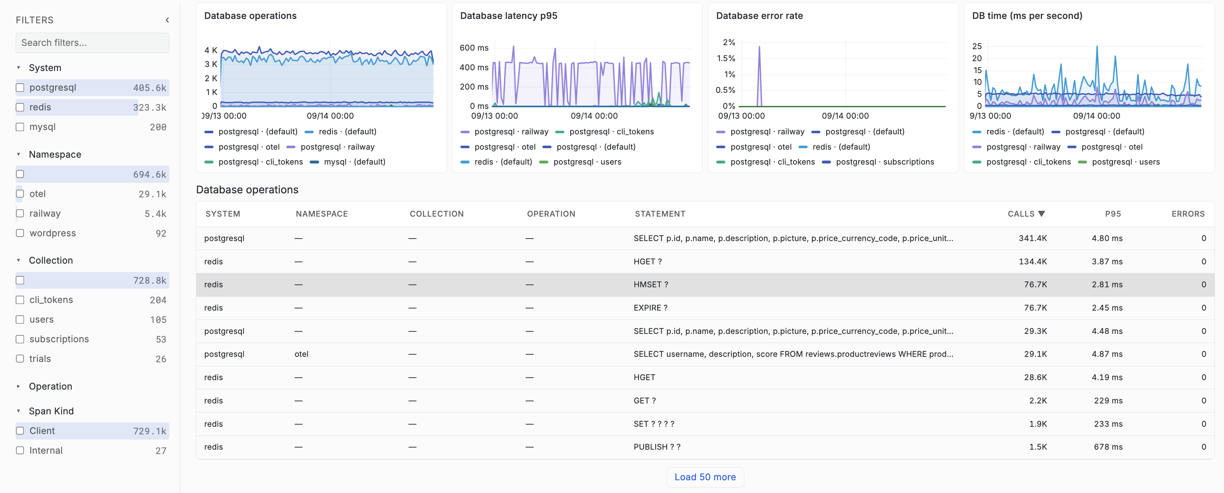The width and height of the screenshot is (1224, 493).
Task: Toggle redis · (default) legend in DB time chart
Action: coord(1008,131)
